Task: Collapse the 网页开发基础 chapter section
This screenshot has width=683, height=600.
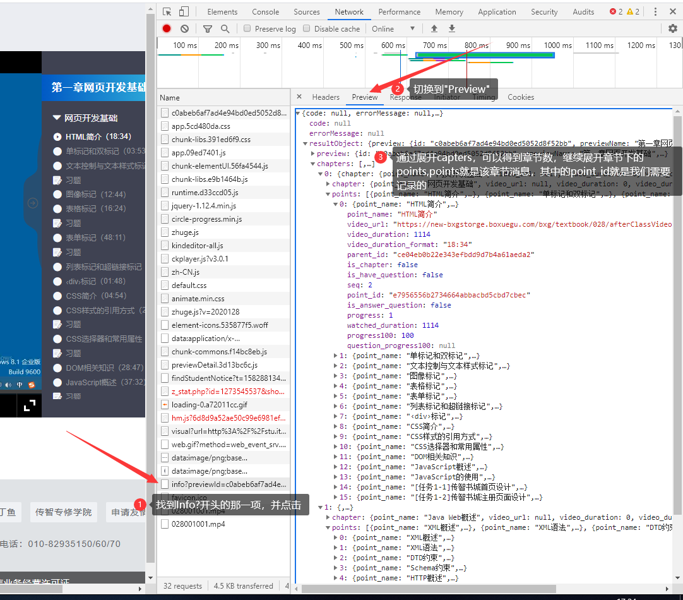Action: [x=56, y=118]
